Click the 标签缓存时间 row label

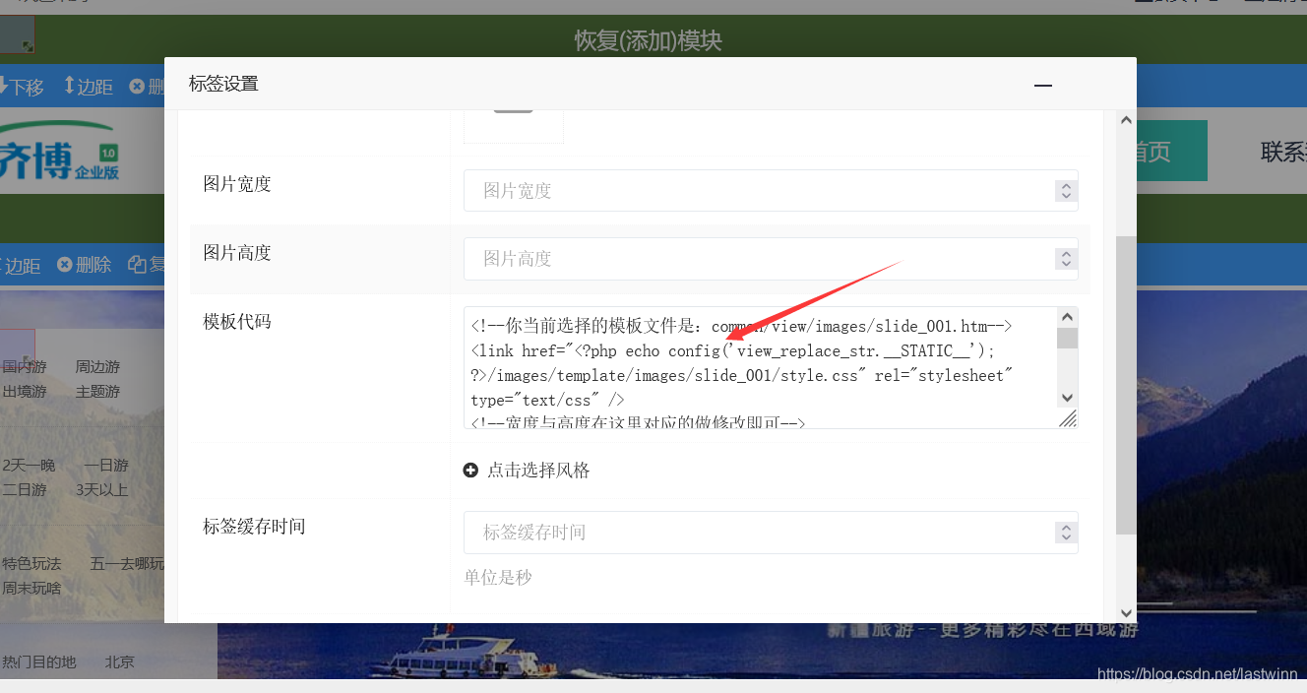click(255, 527)
